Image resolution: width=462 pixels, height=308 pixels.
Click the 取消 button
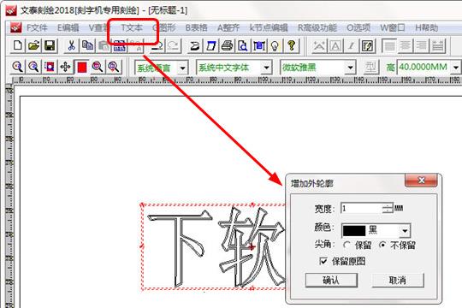point(398,280)
